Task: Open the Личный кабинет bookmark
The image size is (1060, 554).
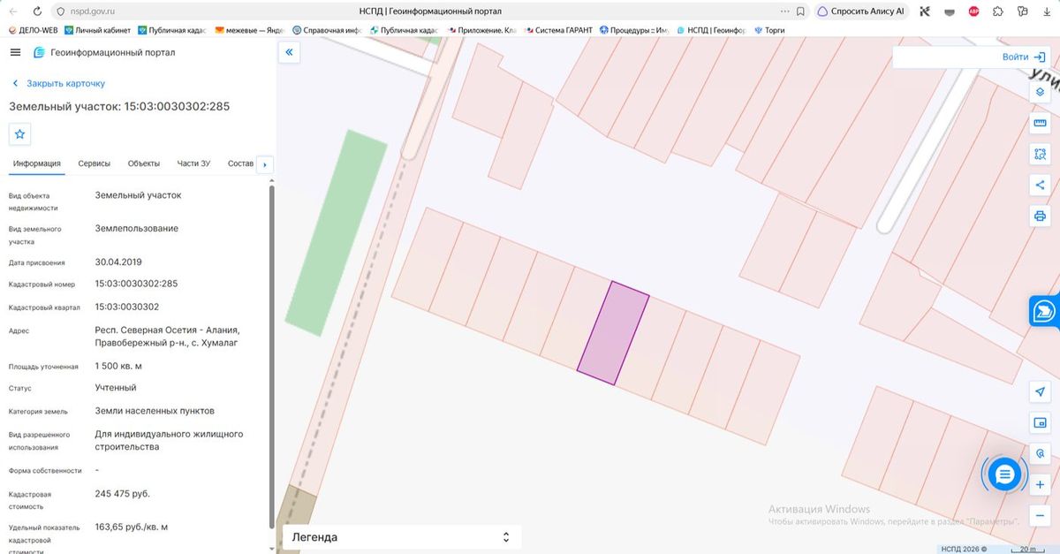Action: pos(97,30)
